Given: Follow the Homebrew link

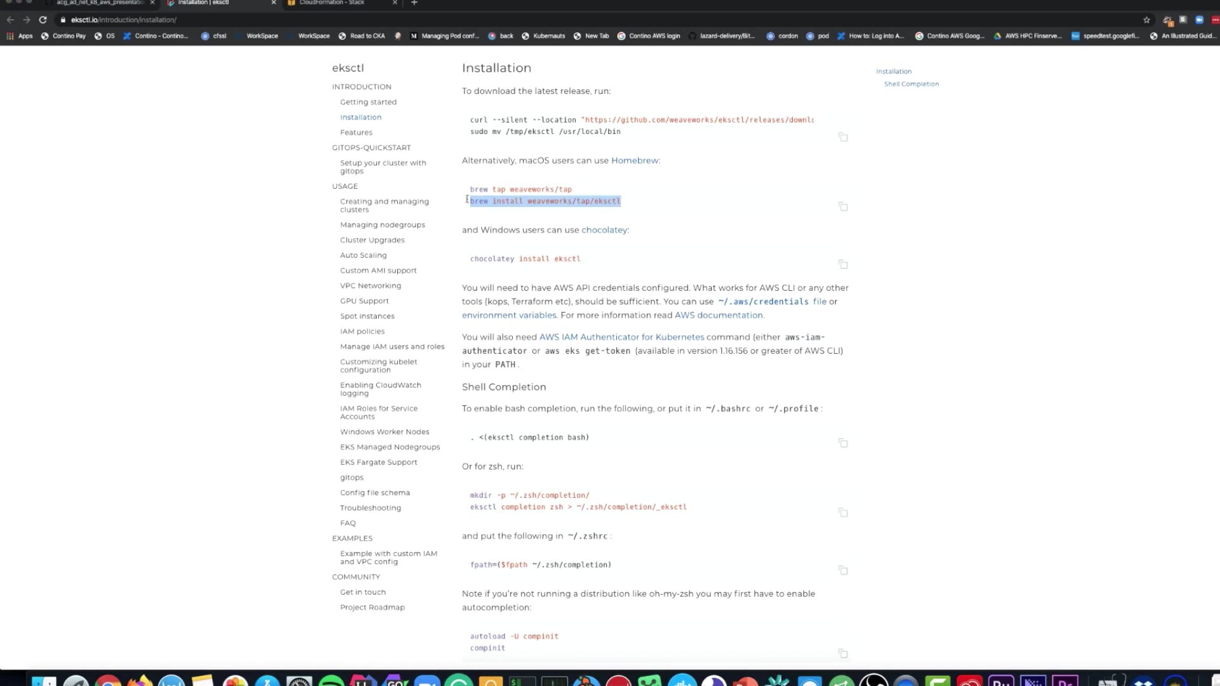Looking at the screenshot, I should (634, 161).
